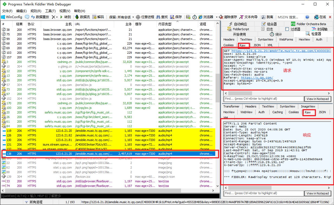
Task: Select session 139 /favicon.ico row
Action: 108,177
